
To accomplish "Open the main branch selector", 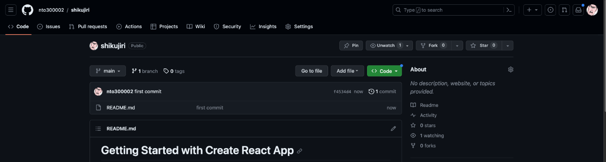I will coord(108,71).
